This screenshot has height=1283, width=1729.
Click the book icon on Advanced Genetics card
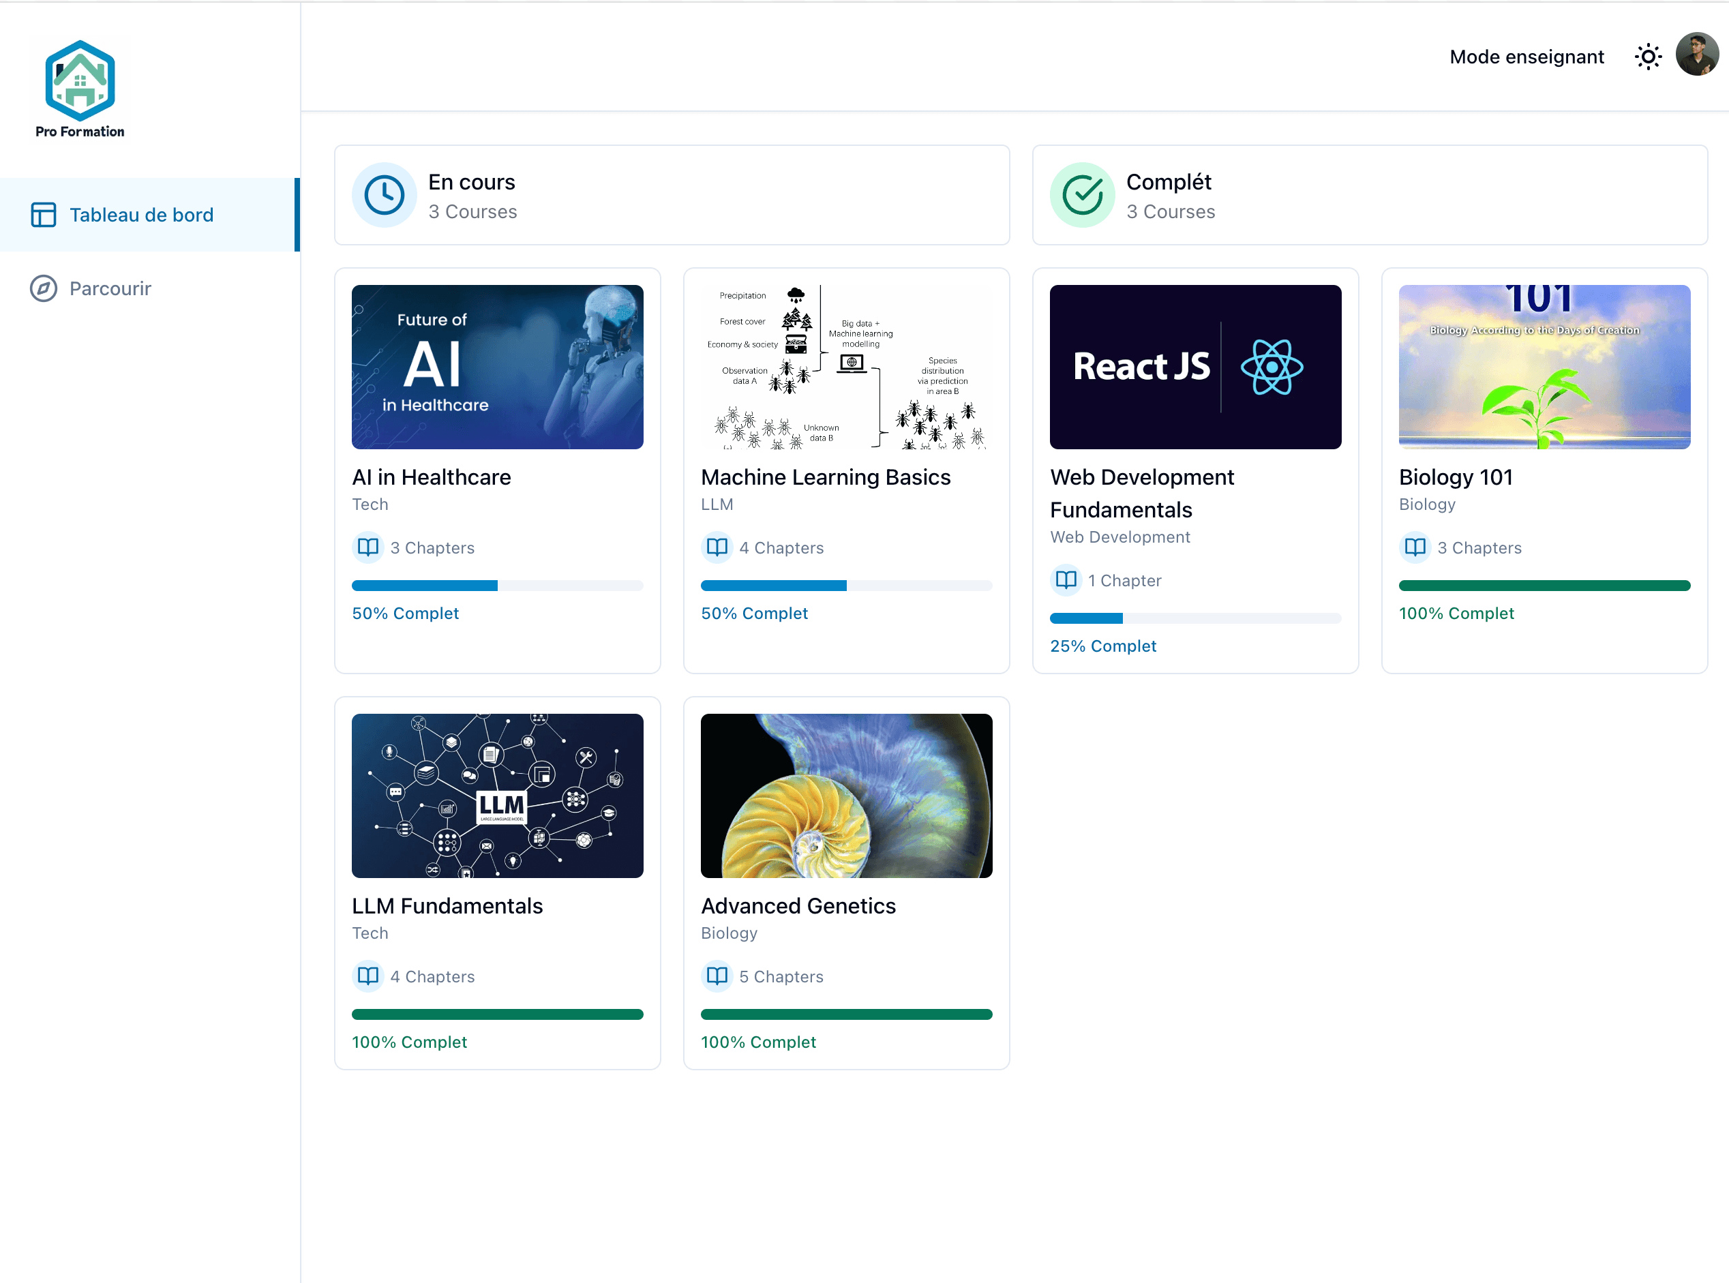tap(716, 976)
